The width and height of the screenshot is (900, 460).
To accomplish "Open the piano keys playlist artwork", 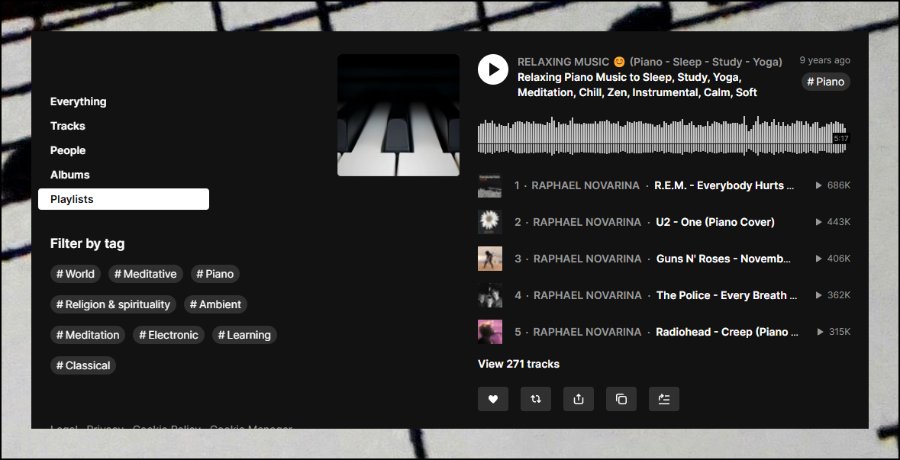I will point(398,115).
